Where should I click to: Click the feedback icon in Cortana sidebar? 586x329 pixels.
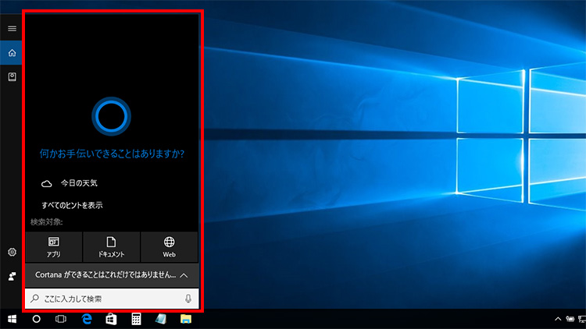click(12, 276)
